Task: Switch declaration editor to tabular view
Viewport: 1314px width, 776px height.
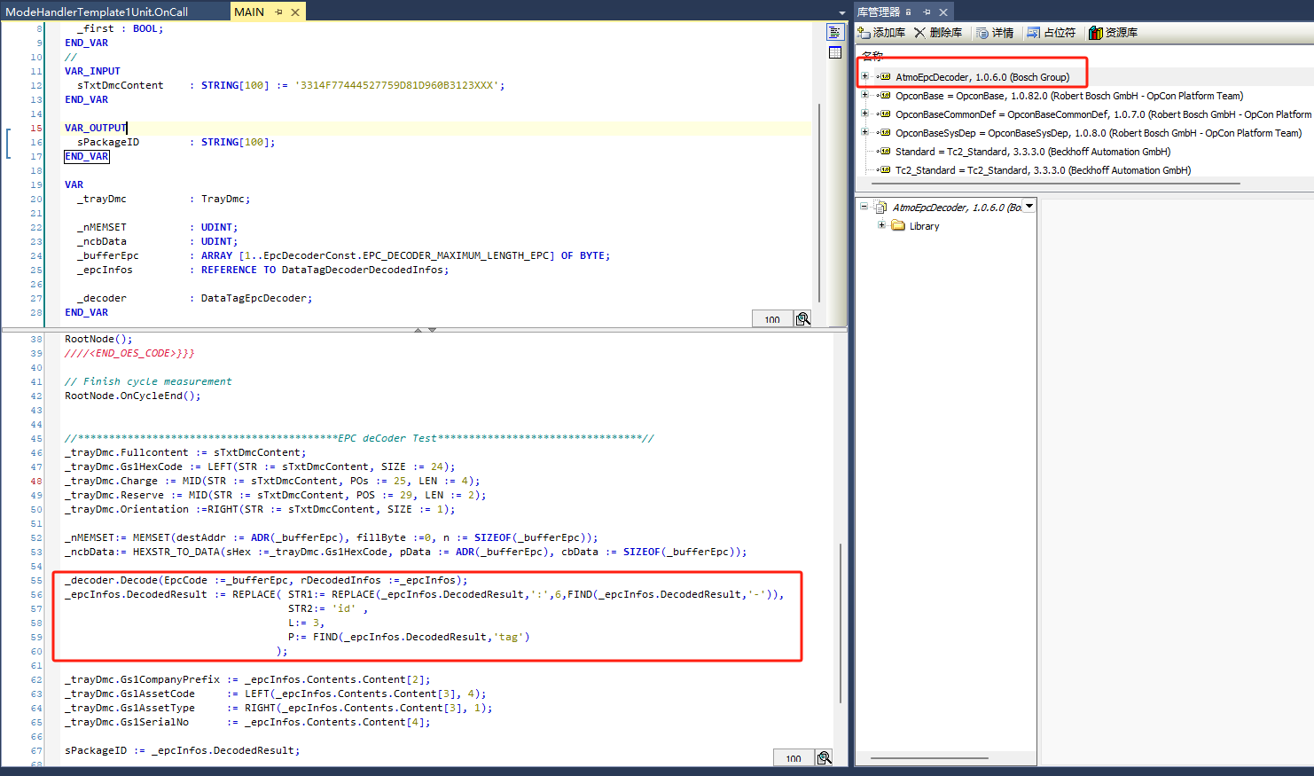Action: point(834,53)
